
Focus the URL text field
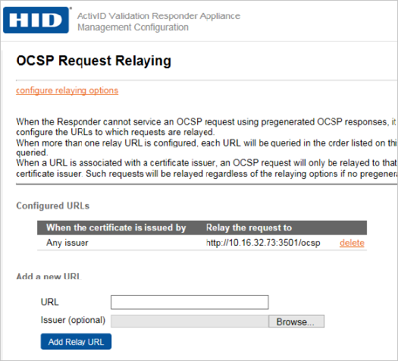pos(190,302)
